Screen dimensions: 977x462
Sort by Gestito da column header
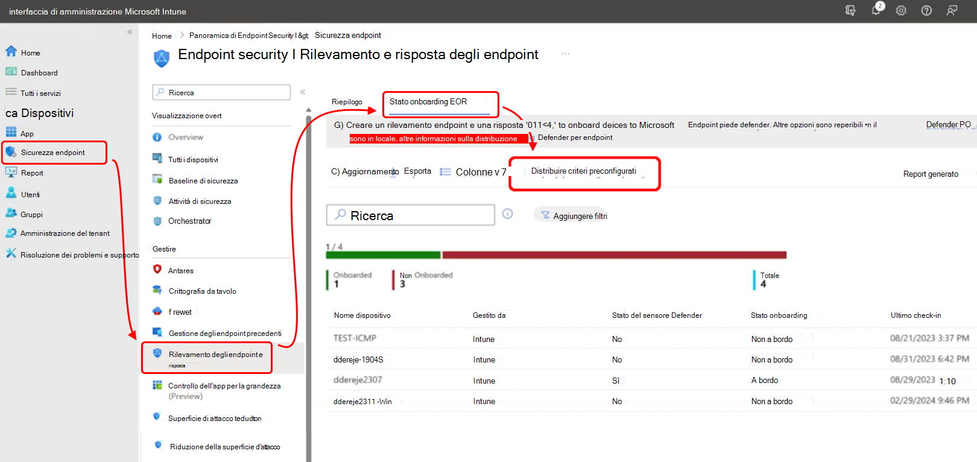point(489,315)
